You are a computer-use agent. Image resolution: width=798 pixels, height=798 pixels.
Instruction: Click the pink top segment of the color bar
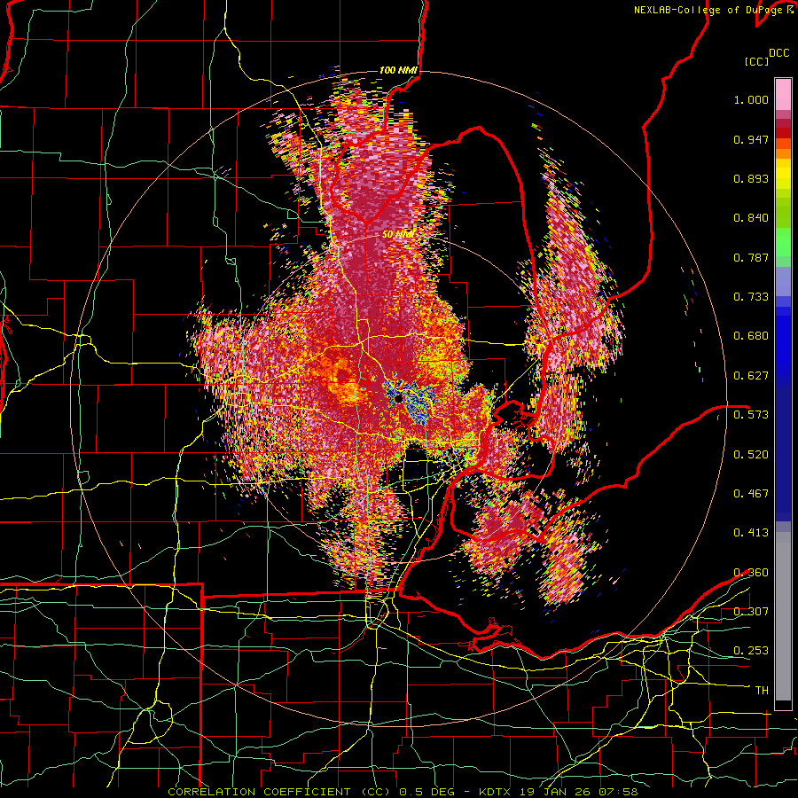point(783,94)
